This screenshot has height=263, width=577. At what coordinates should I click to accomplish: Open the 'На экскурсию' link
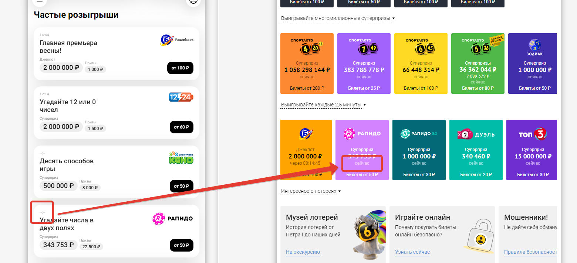pos(303,252)
